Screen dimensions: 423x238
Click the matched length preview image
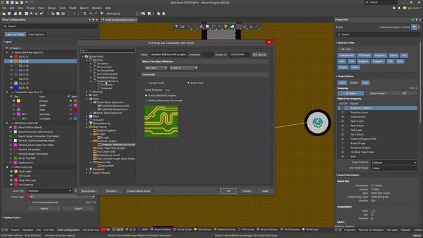(x=161, y=121)
